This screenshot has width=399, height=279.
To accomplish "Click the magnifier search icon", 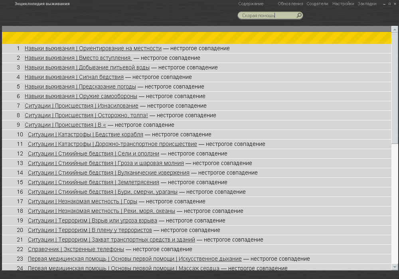I will [x=299, y=16].
